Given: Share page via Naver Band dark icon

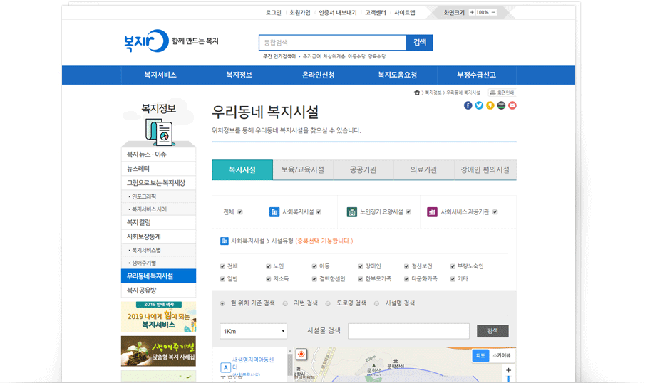Looking at the screenshot, I should (x=501, y=105).
